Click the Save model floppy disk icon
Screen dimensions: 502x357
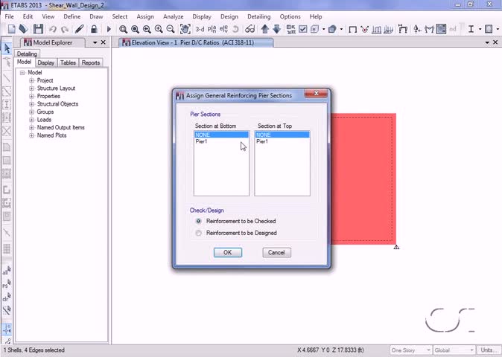pos(38,29)
